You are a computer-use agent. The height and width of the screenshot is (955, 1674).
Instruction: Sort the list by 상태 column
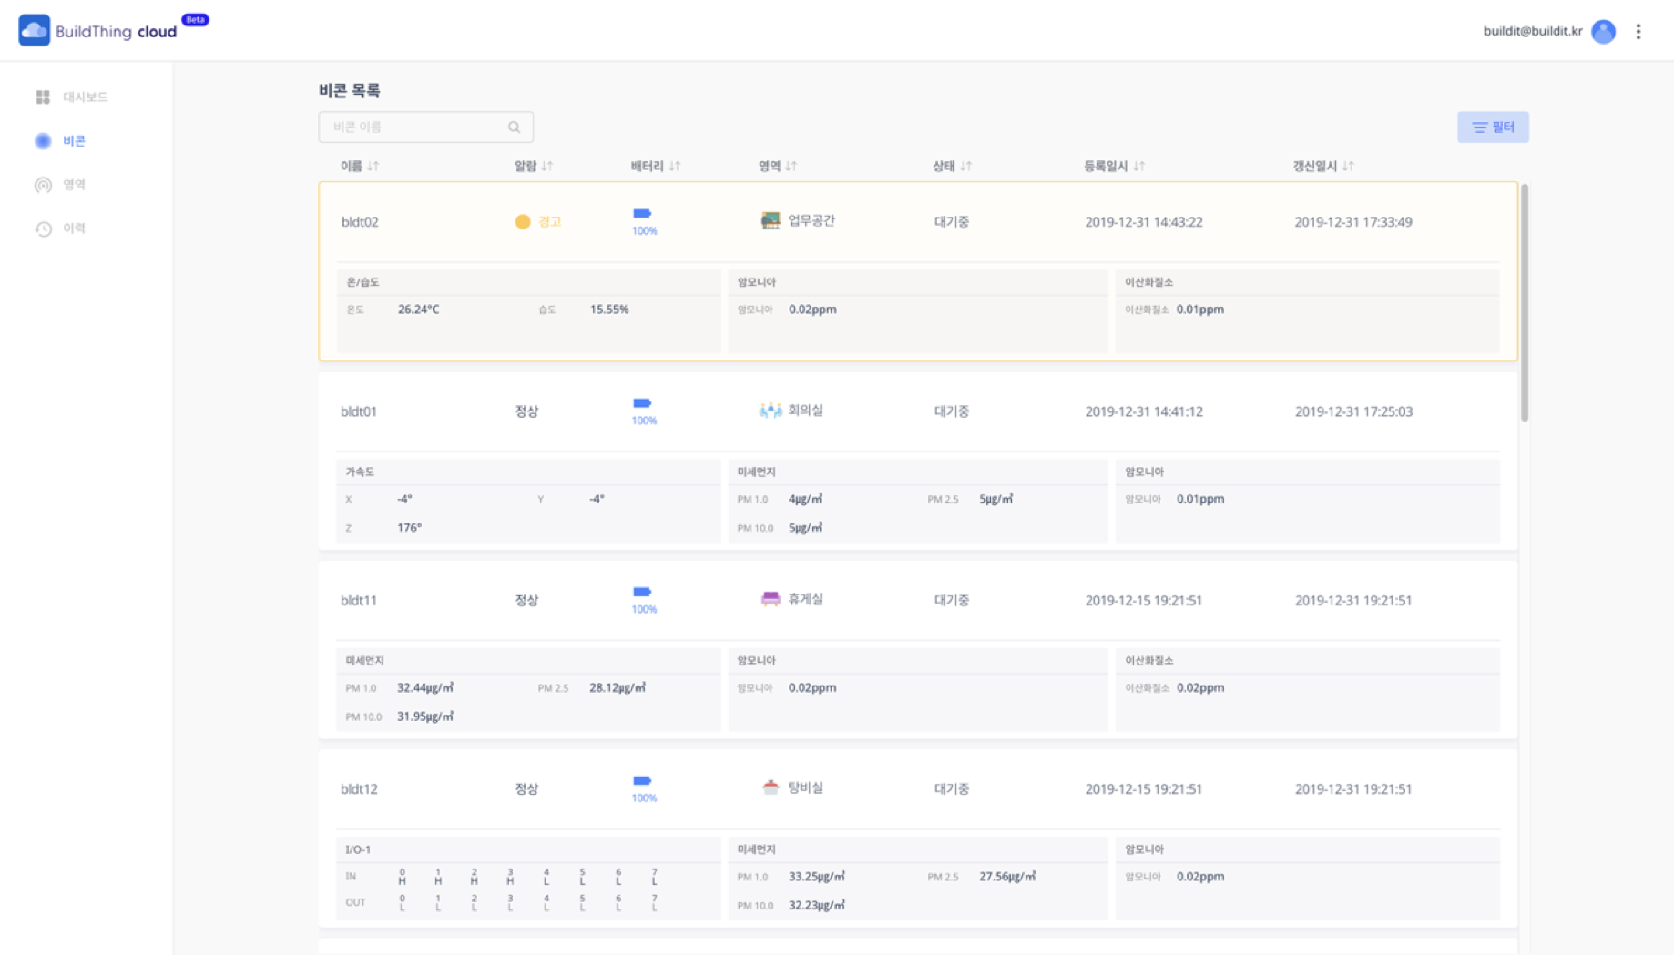click(x=952, y=166)
